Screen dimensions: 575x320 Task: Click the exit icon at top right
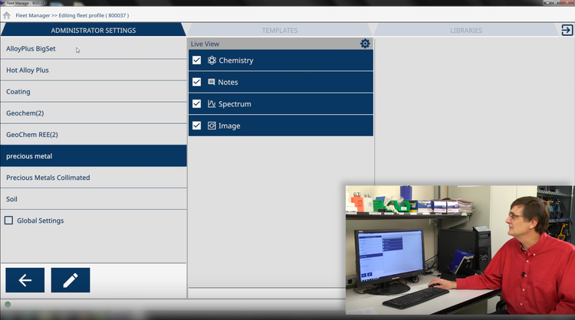tap(567, 30)
